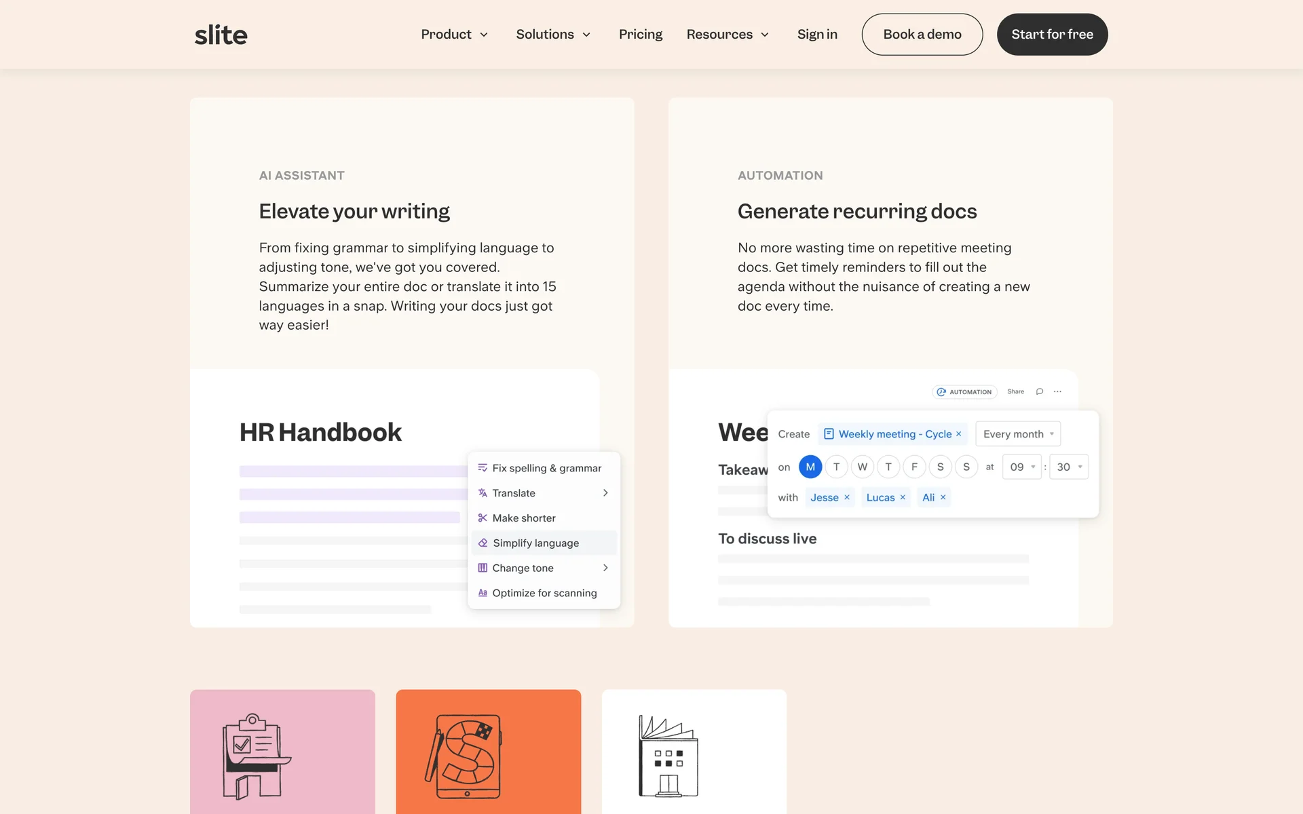Viewport: 1303px width, 814px height.
Task: Open the Pricing link
Action: pos(640,35)
